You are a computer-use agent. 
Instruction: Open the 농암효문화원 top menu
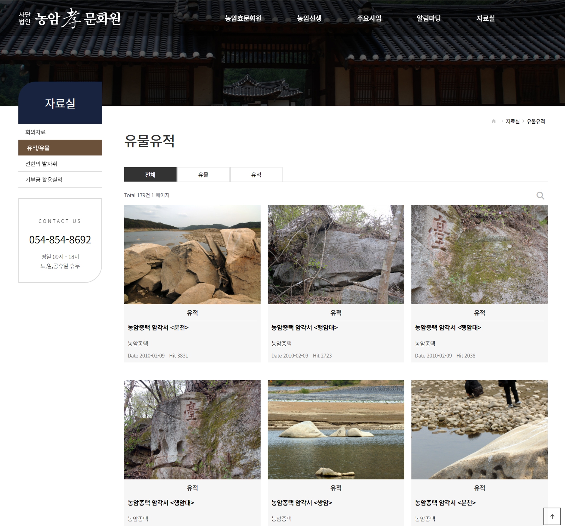click(243, 18)
